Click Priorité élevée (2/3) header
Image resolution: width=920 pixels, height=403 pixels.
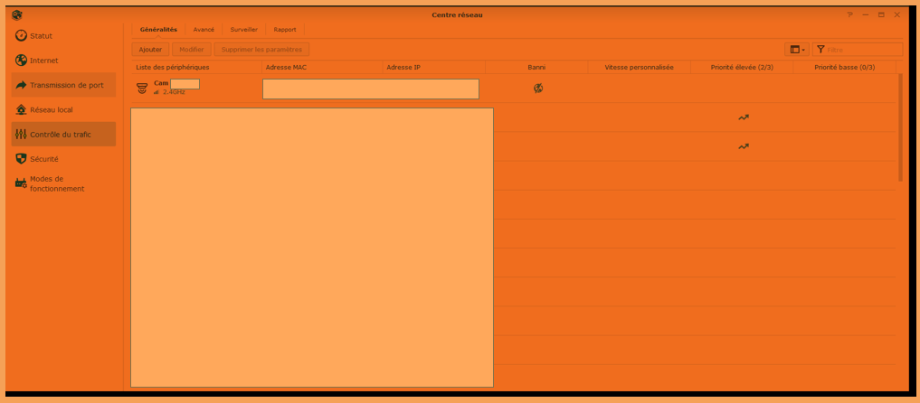[742, 68]
